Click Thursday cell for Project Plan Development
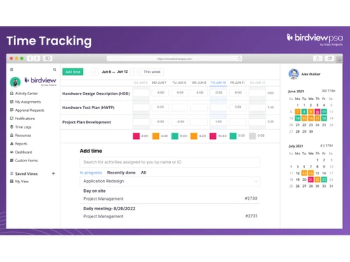This screenshot has width=350, height=262. tap(218, 122)
